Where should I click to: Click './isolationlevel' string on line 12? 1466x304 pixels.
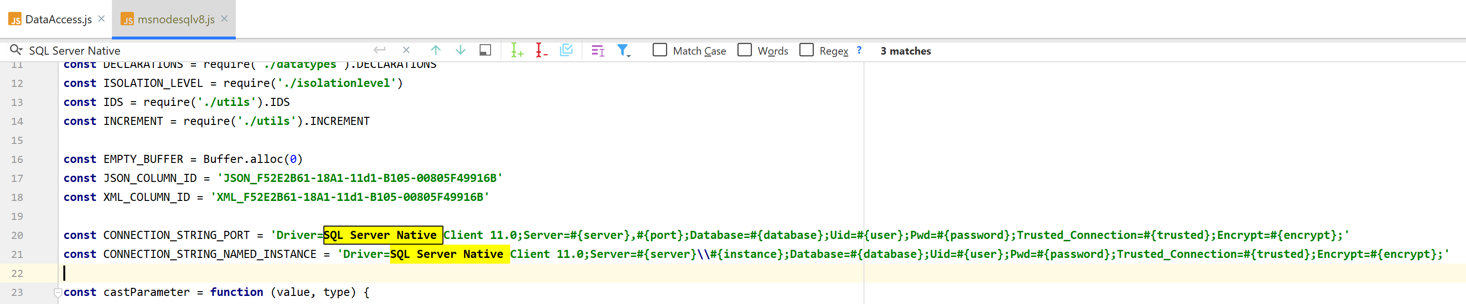pyautogui.click(x=336, y=83)
